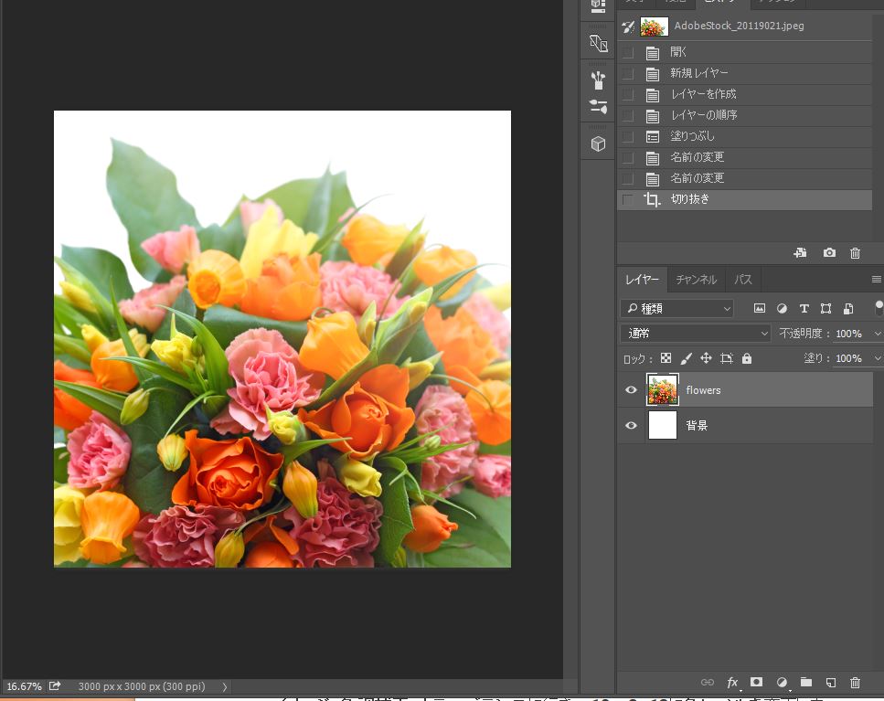Set history brush source box beside レイヤーの順序
884x701 pixels.
point(628,115)
